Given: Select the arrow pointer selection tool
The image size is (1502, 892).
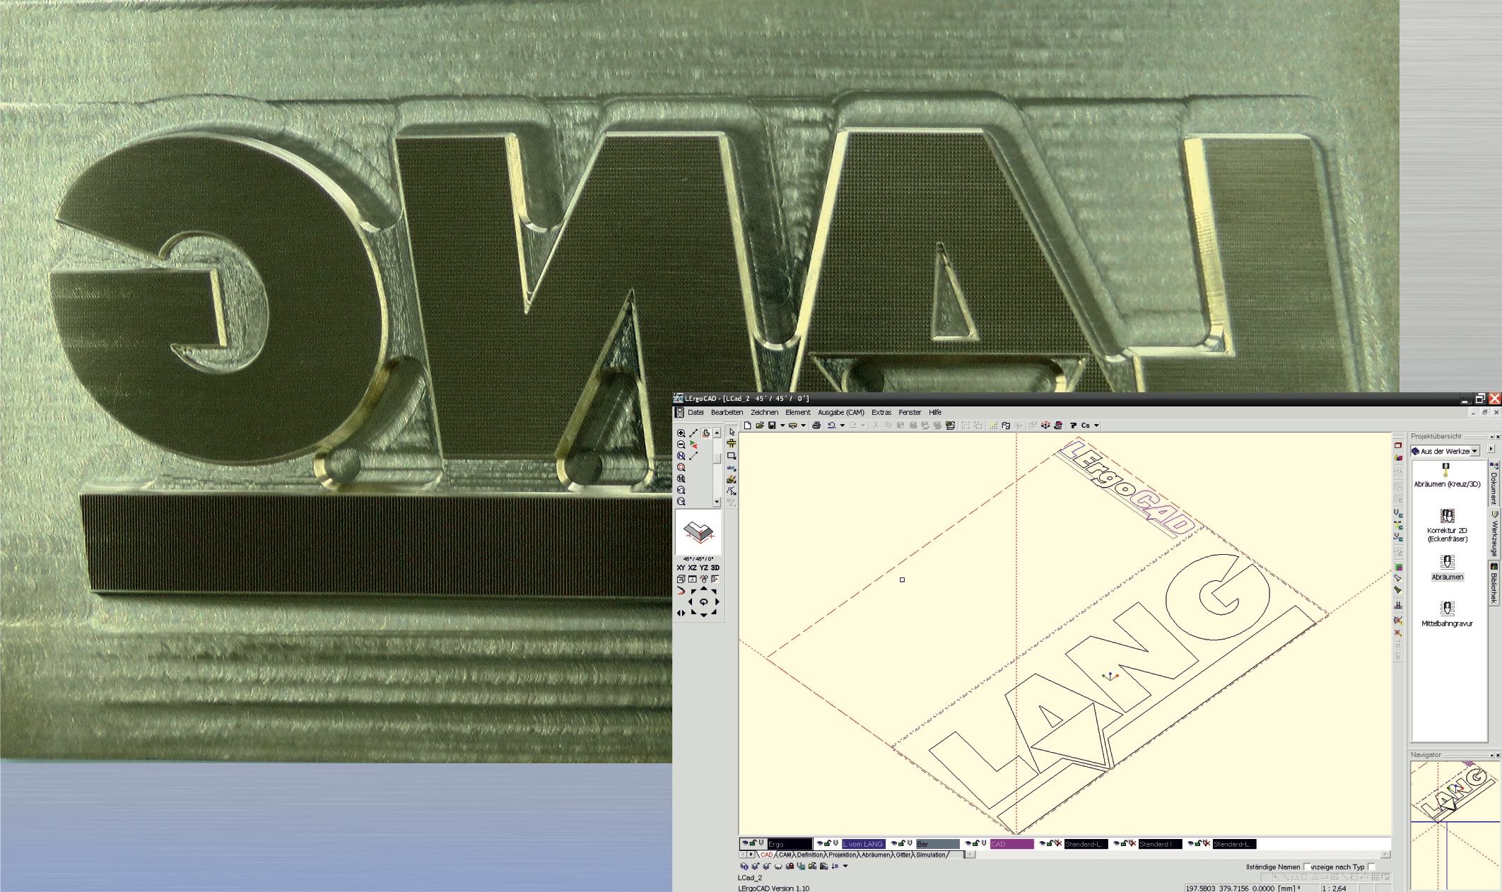Looking at the screenshot, I should point(732,432).
